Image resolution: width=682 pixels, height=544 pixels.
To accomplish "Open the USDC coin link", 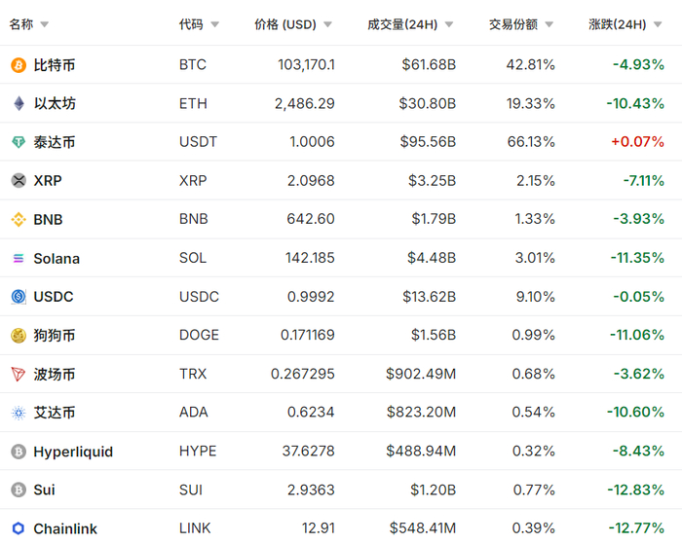I will (x=54, y=297).
